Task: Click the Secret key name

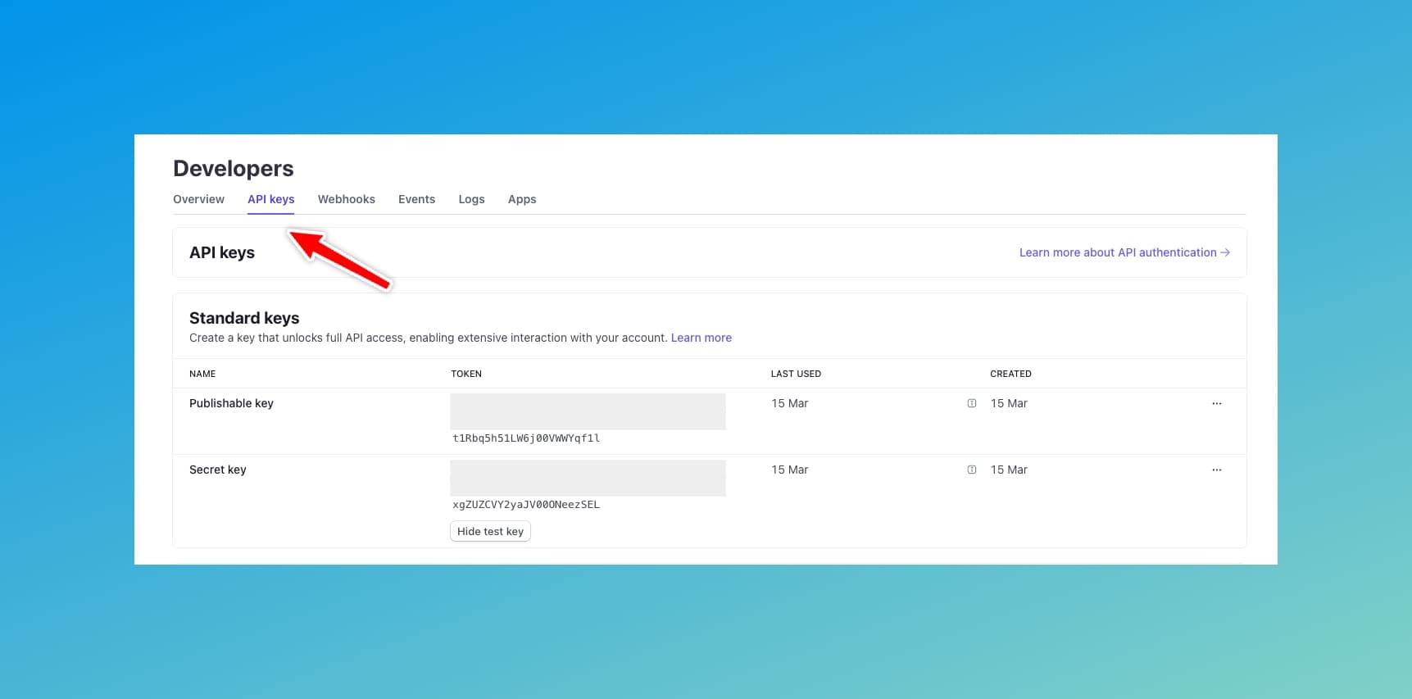Action: click(x=217, y=470)
